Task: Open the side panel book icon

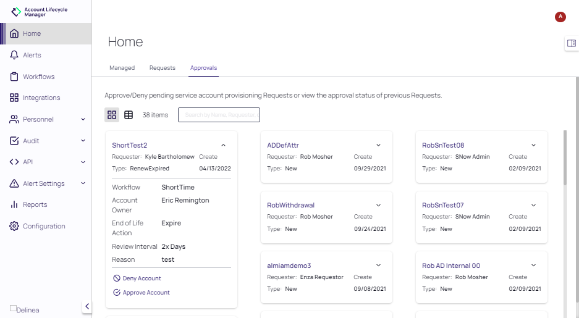Action: point(571,43)
